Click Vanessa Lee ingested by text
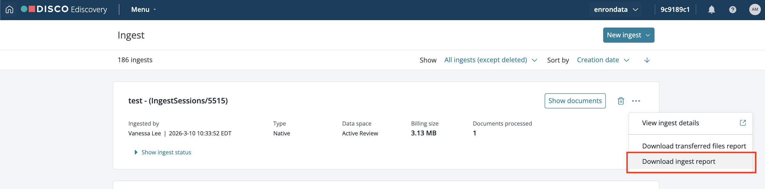 [x=145, y=133]
